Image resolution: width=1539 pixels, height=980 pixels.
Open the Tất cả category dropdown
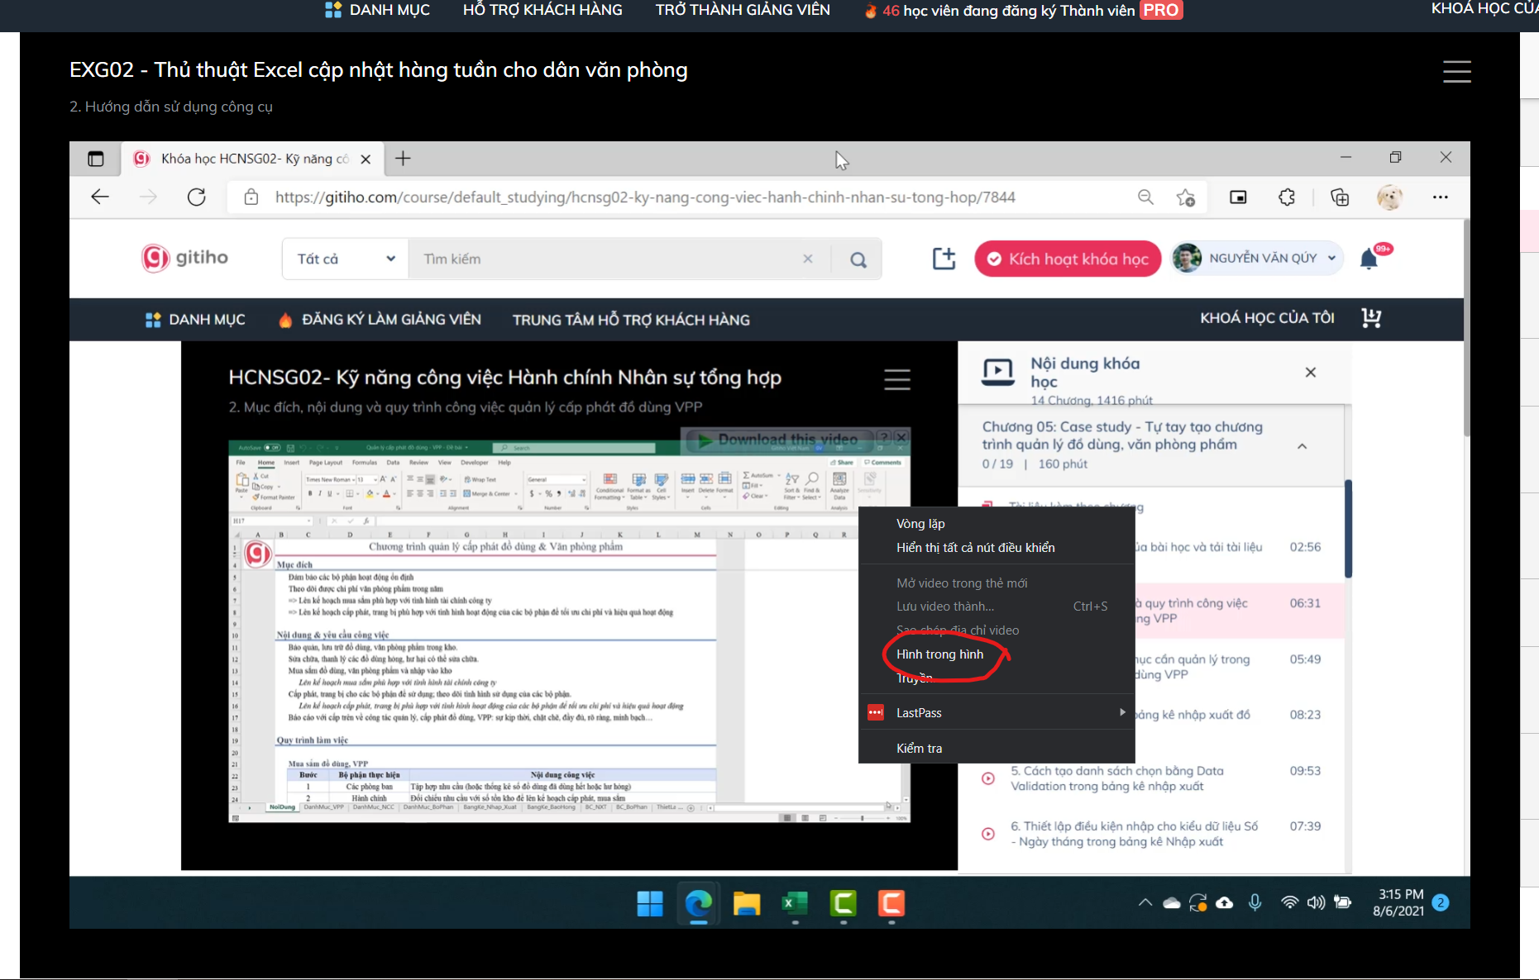pos(346,259)
